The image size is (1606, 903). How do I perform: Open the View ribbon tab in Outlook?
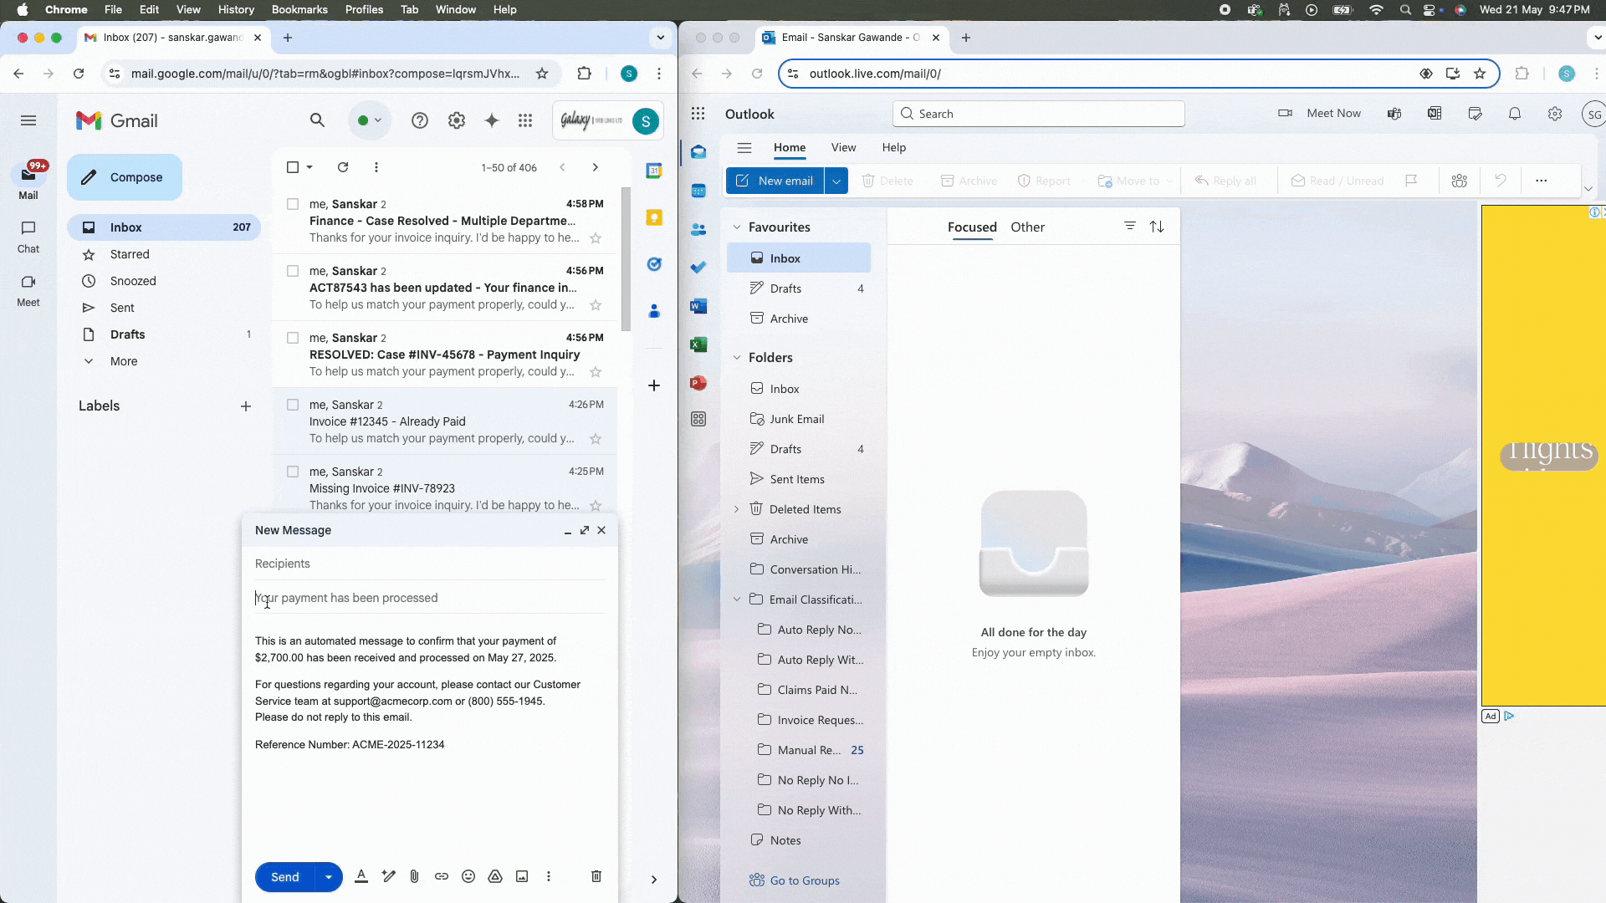pos(843,147)
